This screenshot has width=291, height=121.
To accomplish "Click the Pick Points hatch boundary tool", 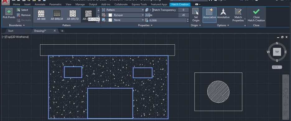I will (x=9, y=13).
